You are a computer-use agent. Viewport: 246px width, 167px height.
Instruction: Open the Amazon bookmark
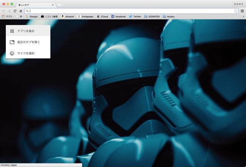point(68,17)
